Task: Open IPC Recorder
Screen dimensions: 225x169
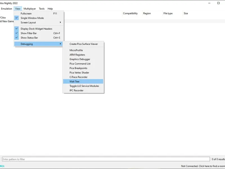Action: (83, 90)
